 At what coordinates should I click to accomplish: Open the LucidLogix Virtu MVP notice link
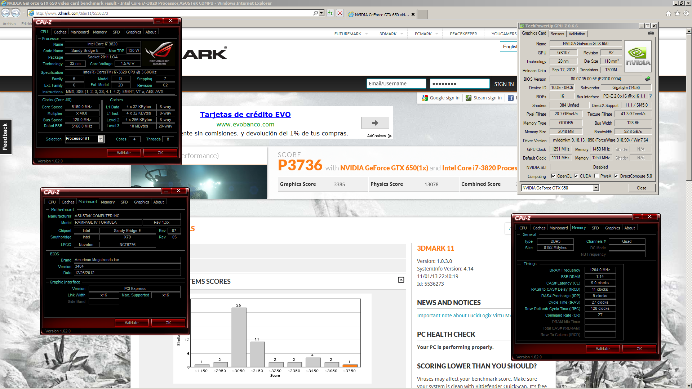point(464,316)
